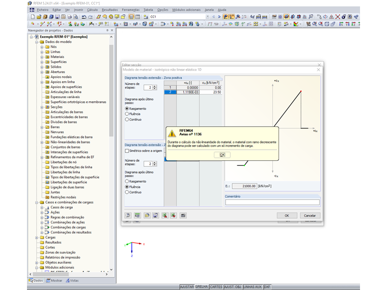Redo the last undone action
387x290 pixels.
(x=90, y=17)
